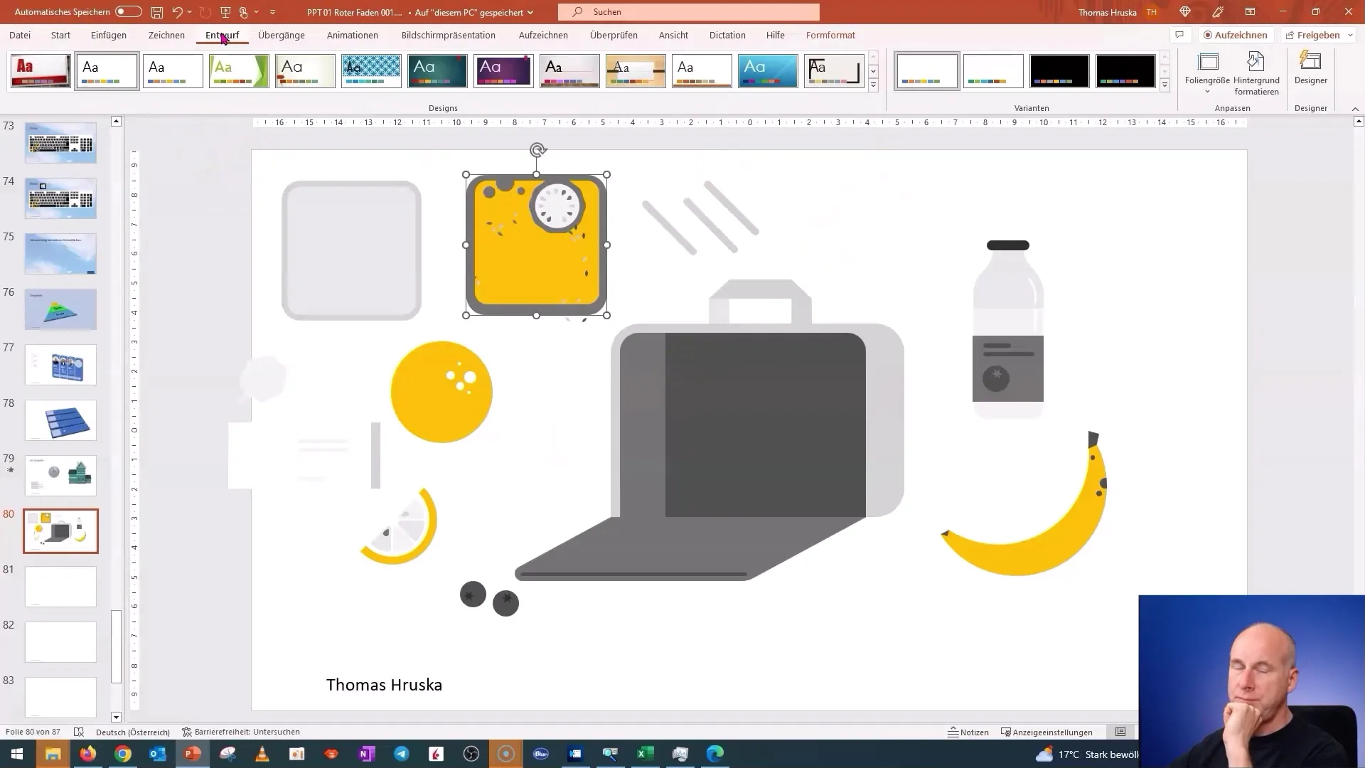Image resolution: width=1365 pixels, height=768 pixels.
Task: Switch to the Animationen tab
Action: [353, 35]
